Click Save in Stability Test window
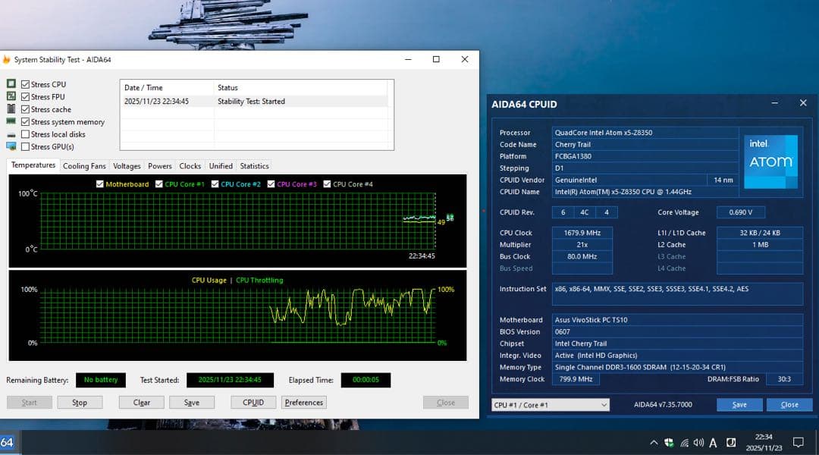The height and width of the screenshot is (455, 819). 192,403
